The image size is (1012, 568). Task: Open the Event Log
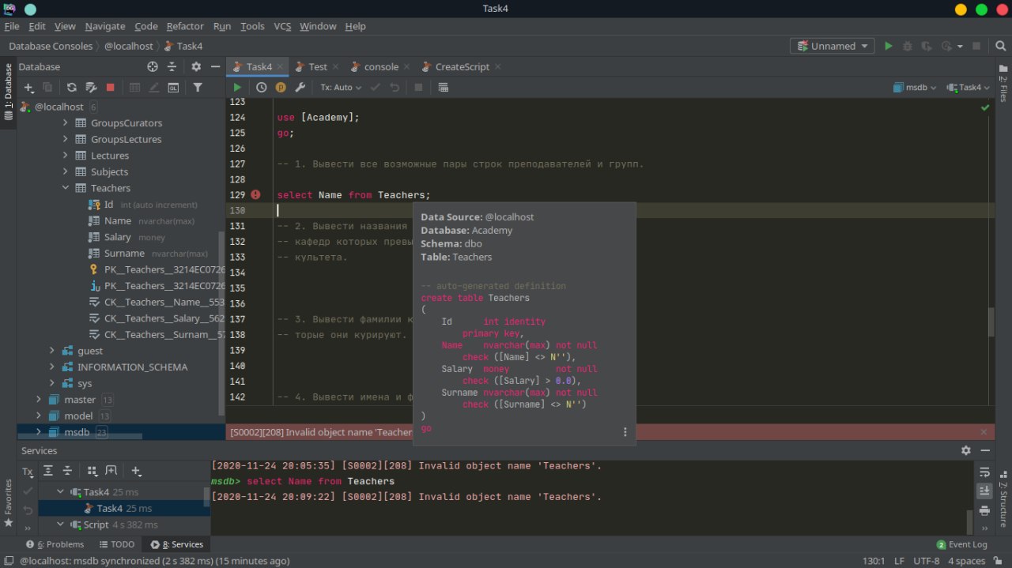pos(961,544)
